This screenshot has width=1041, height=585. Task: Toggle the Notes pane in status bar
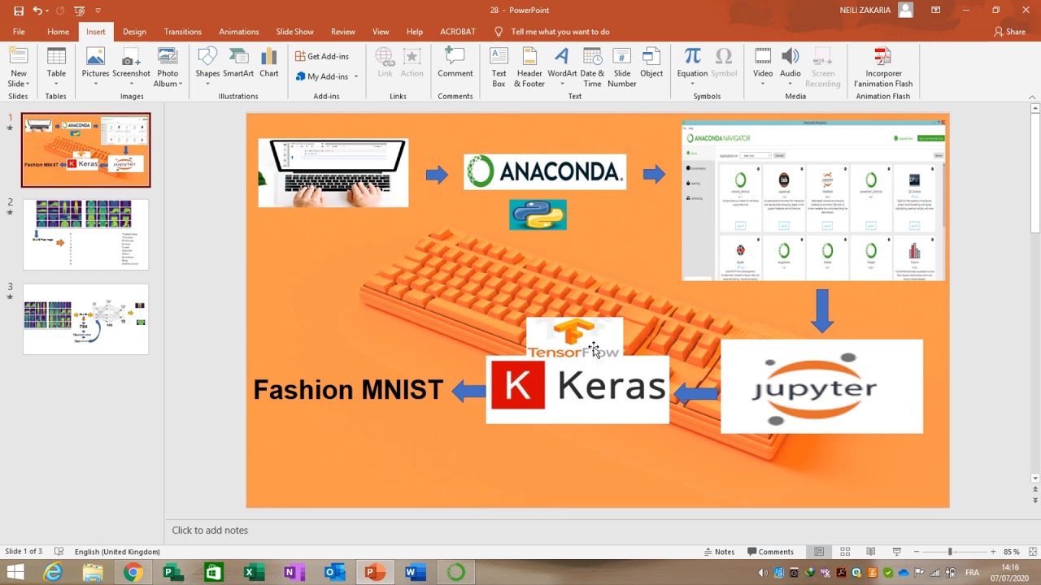point(720,552)
